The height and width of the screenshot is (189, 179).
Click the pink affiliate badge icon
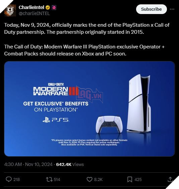coord(54,7)
